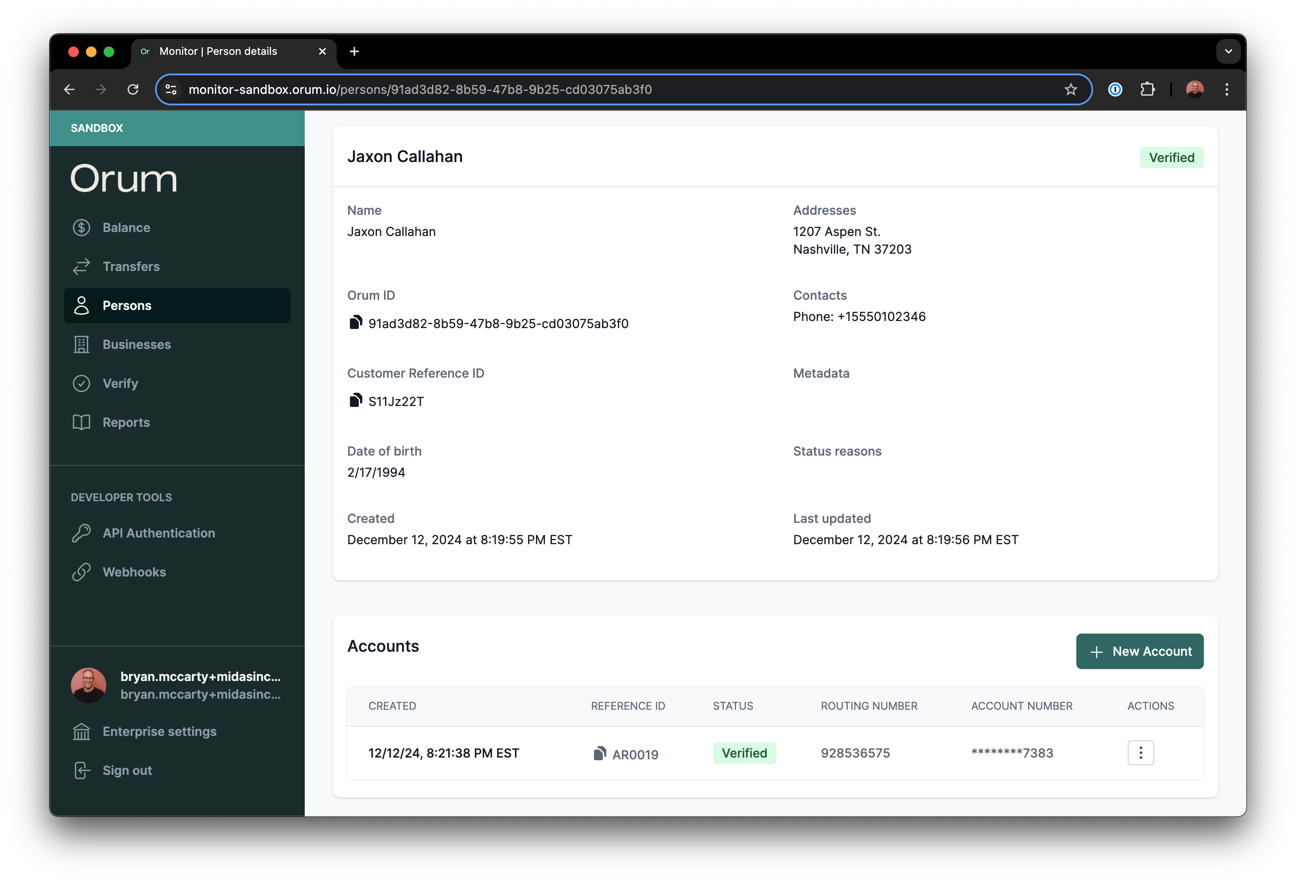The width and height of the screenshot is (1296, 882).
Task: Expand the tab search dropdown arrow
Action: [x=1228, y=51]
